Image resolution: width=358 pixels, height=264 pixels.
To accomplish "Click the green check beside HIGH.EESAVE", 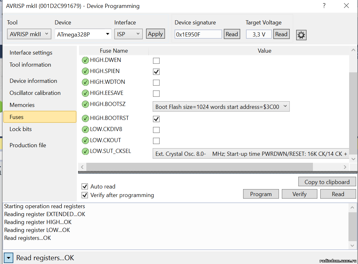I will point(85,93).
